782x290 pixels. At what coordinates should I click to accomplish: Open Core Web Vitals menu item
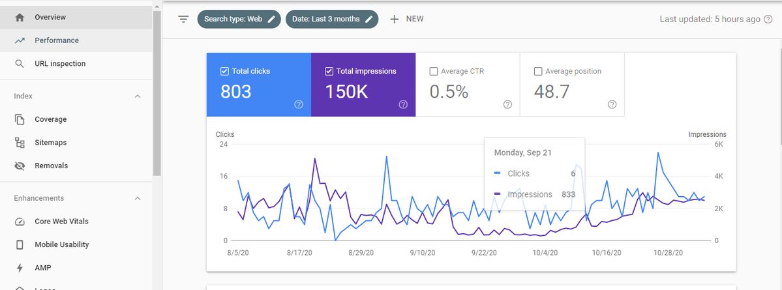tap(76, 222)
